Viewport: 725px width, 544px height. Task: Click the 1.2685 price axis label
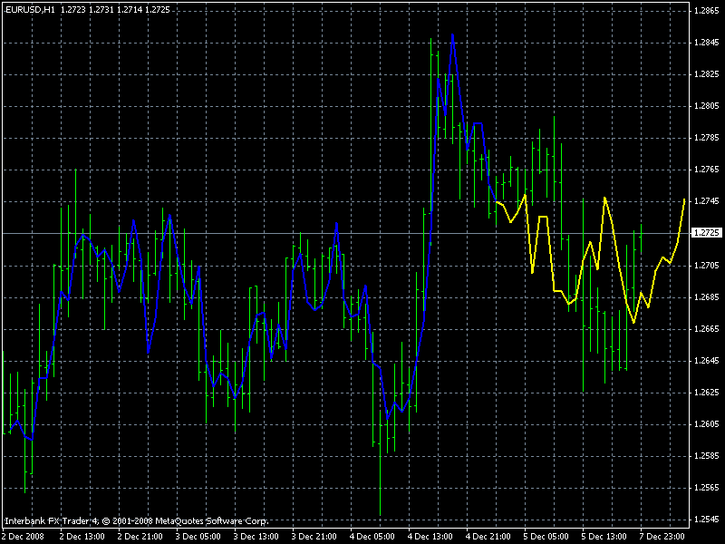pyautogui.click(x=707, y=297)
